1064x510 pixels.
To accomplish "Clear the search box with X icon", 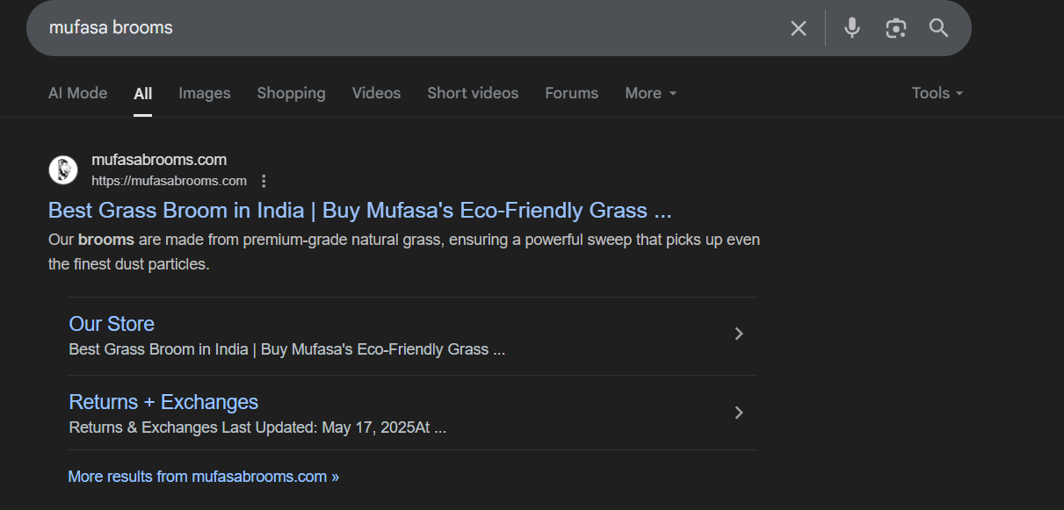I will pos(798,28).
